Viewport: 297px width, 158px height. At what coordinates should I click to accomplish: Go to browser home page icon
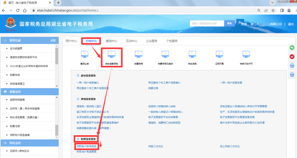point(25,10)
